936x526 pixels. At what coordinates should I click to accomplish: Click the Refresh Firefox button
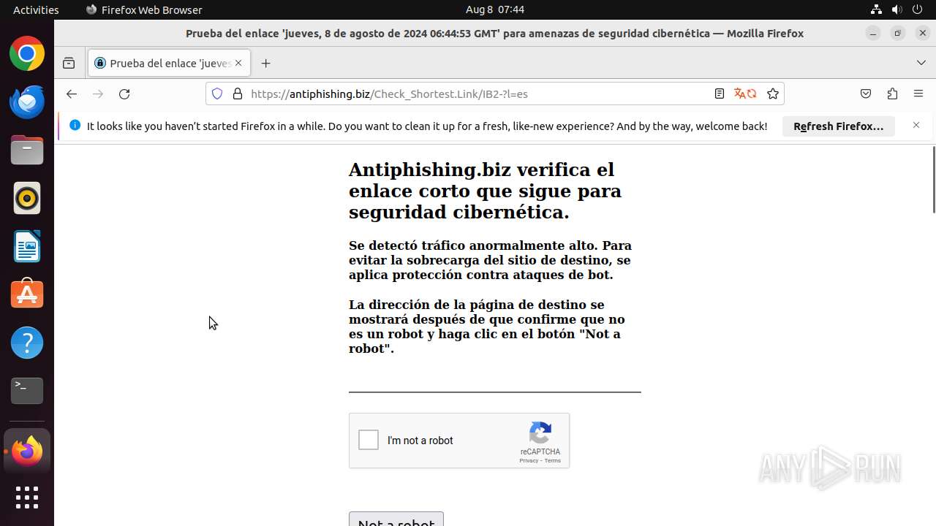(839, 126)
